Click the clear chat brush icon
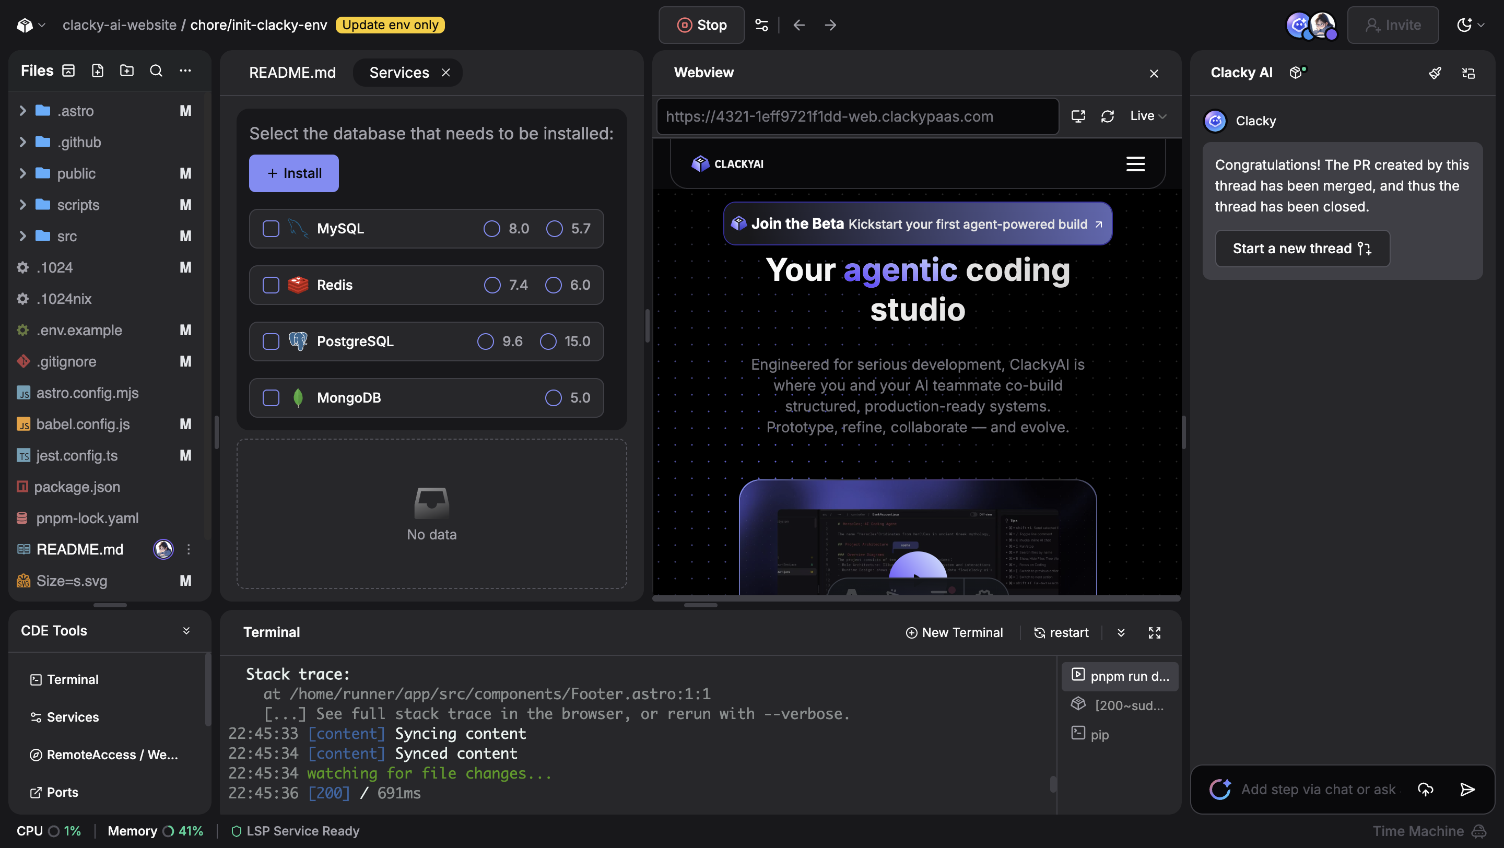The image size is (1504, 848). click(x=1435, y=73)
